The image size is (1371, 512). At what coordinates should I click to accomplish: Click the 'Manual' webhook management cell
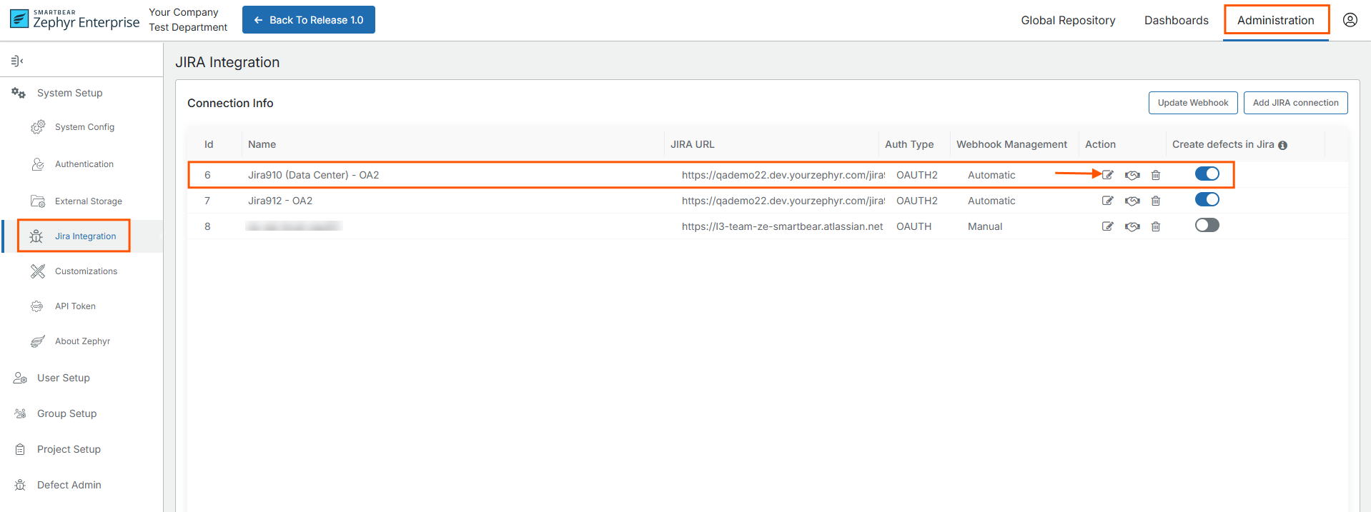pos(985,226)
